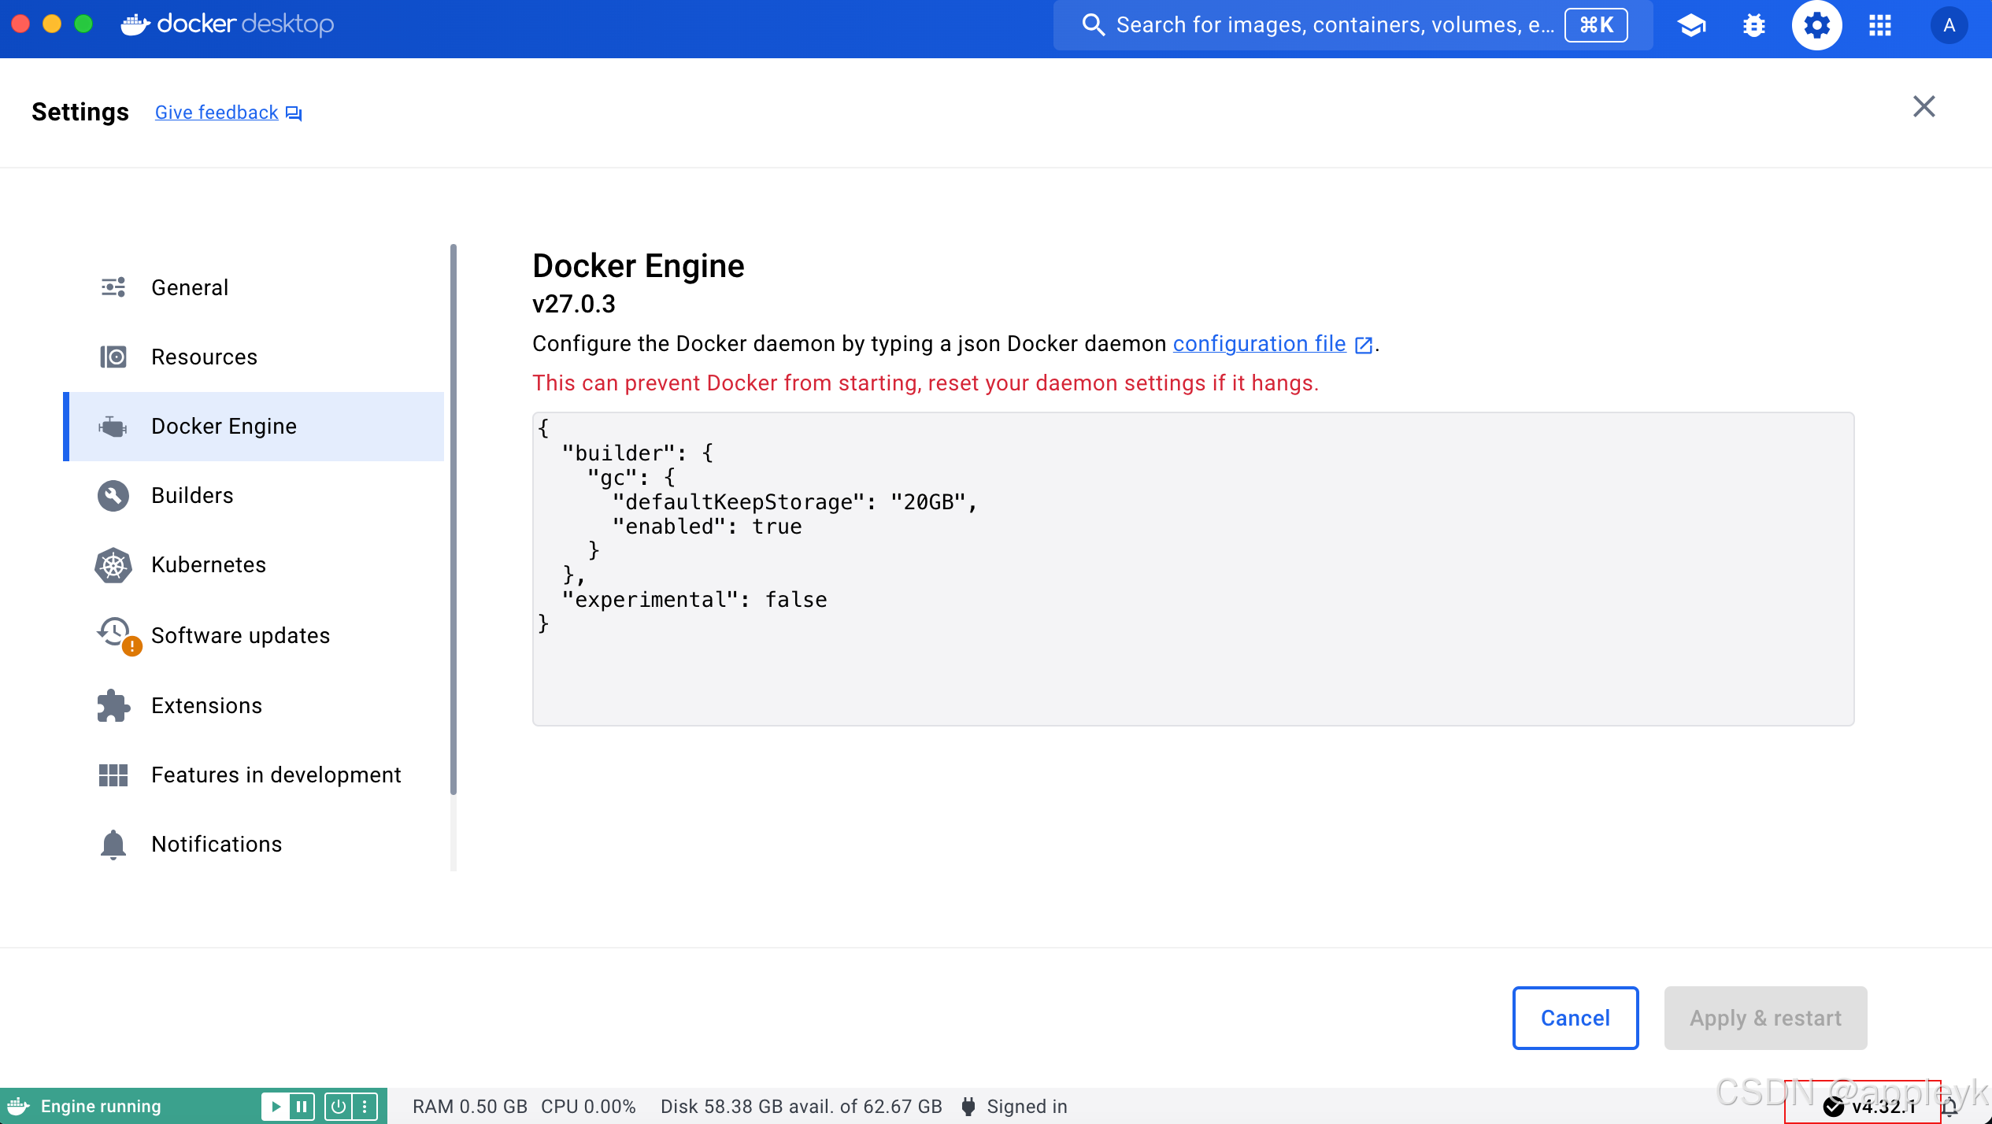1992x1124 pixels.
Task: Click inside the daemon JSON editor
Action: pyautogui.click(x=1192, y=568)
